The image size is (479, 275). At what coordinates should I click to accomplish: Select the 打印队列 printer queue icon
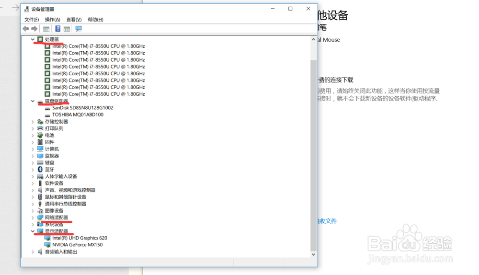pyautogui.click(x=40, y=128)
